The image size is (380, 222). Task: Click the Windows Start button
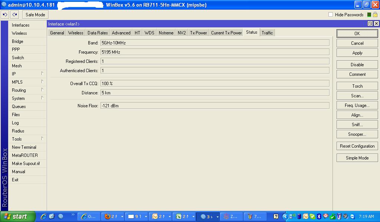click(17, 216)
